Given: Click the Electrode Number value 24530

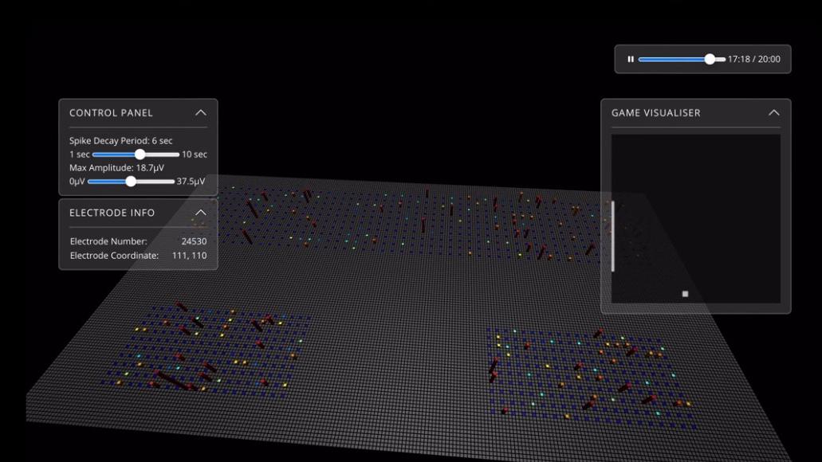Looking at the screenshot, I should 194,241.
